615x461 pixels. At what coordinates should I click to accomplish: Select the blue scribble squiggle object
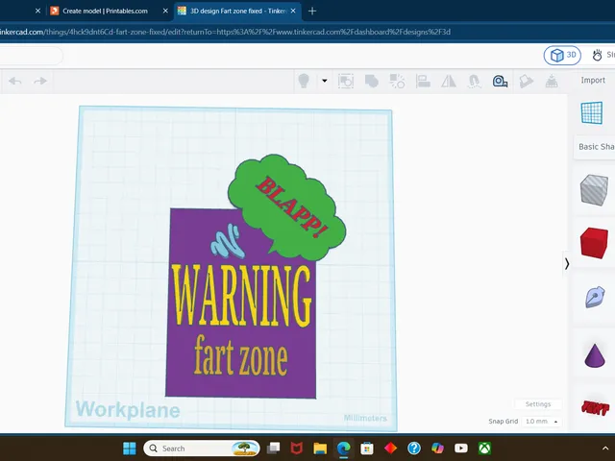point(227,241)
